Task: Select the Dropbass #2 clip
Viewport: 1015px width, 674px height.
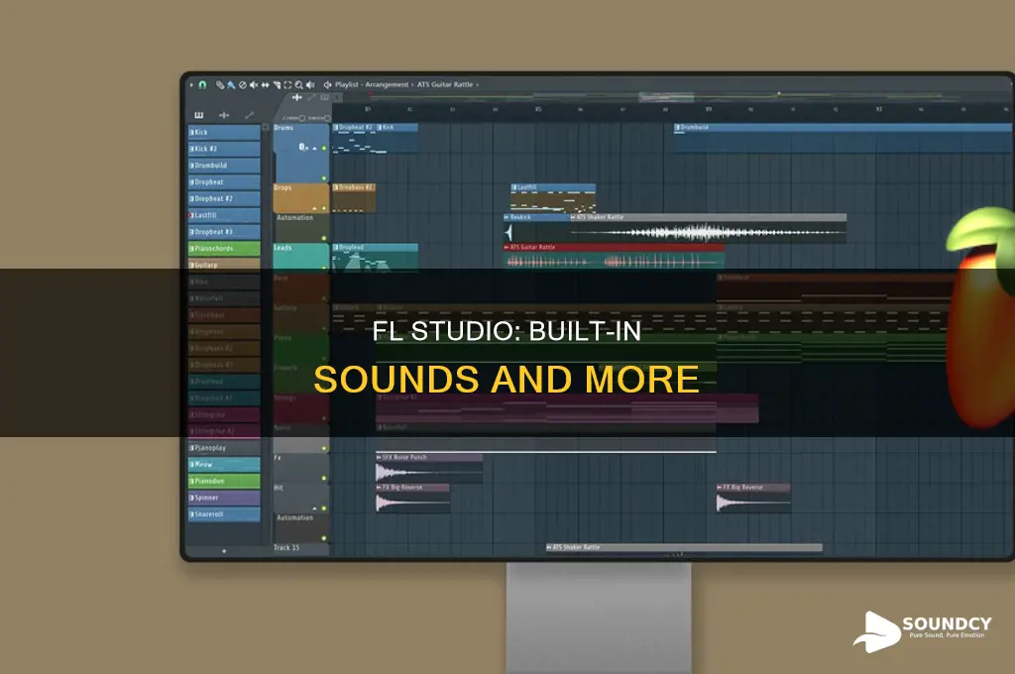Action: [354, 198]
